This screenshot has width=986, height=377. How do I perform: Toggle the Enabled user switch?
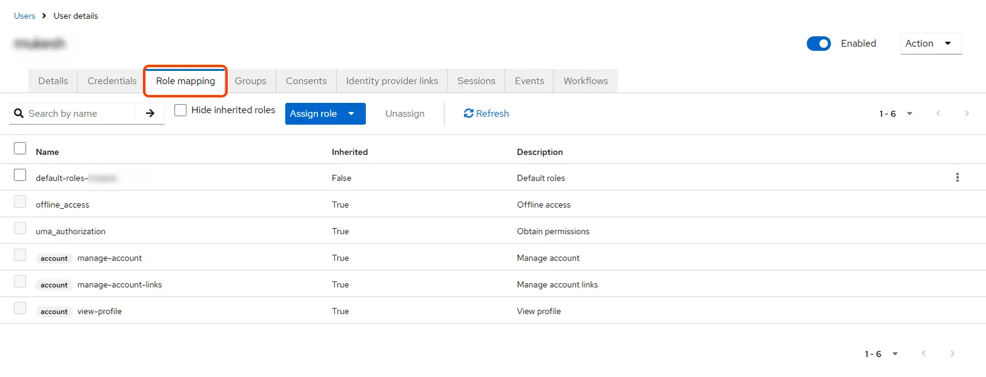point(819,44)
